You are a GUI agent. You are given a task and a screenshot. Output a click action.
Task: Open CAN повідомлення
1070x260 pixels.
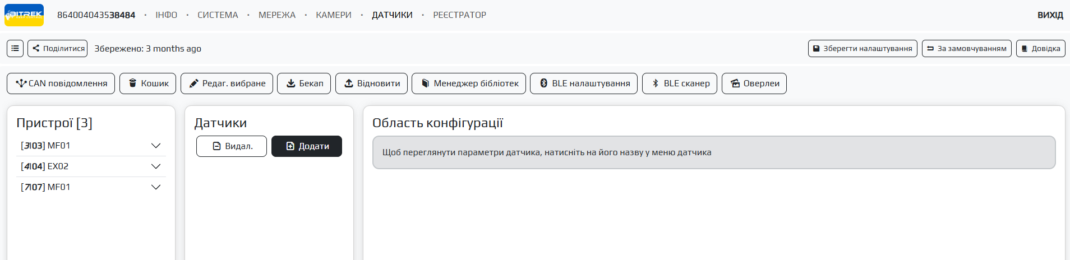61,83
